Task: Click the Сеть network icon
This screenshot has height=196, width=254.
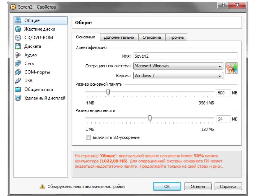Action: (x=18, y=63)
